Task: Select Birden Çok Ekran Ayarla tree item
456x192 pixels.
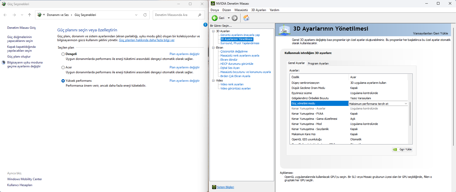Action: [x=235, y=76]
